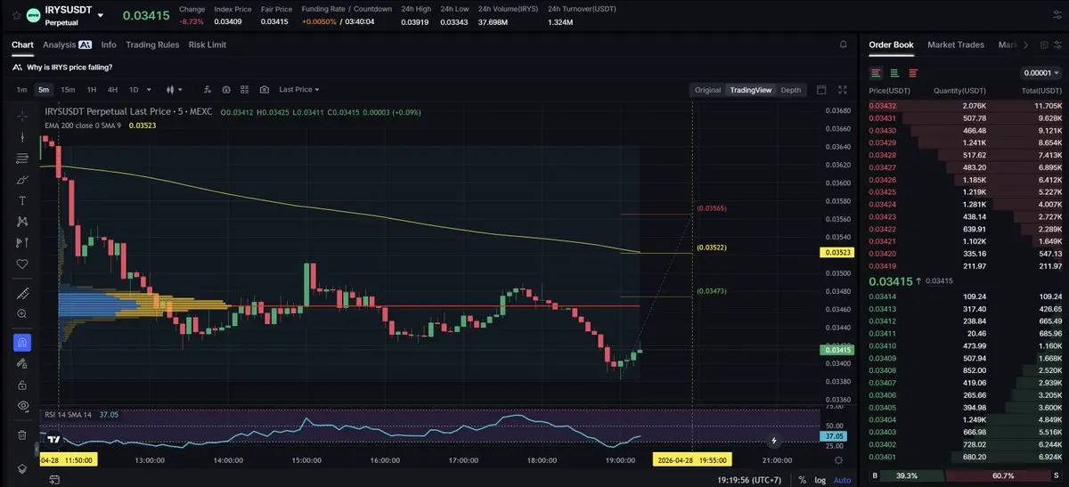Screen dimensions: 1069x487
Task: Switch chart view to TradingView
Action: pos(750,90)
